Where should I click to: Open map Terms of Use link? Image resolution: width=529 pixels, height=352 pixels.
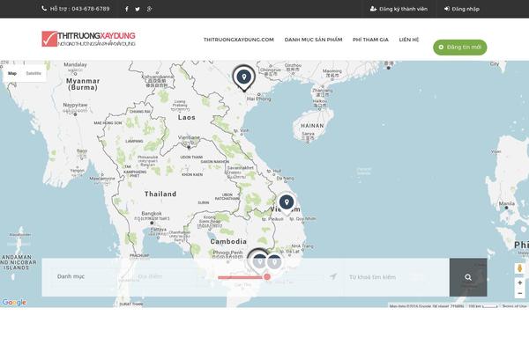pyautogui.click(x=514, y=306)
